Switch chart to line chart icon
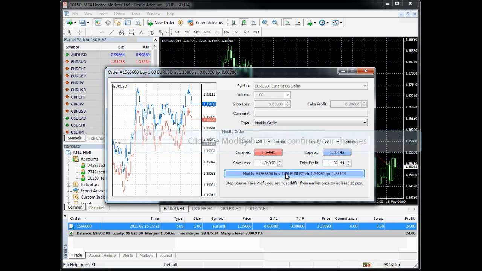Viewport: 482px width, 271px height. tap(253, 23)
